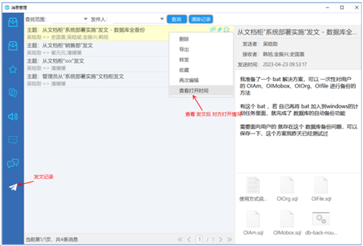This screenshot has width=363, height=246.
Task: Open the starred favorites sidebar icon
Action: 13,69
